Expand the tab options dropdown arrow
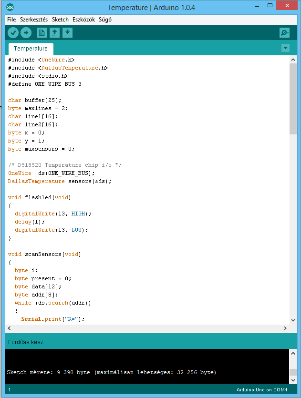Screen dimensions: 301x398 [285, 48]
